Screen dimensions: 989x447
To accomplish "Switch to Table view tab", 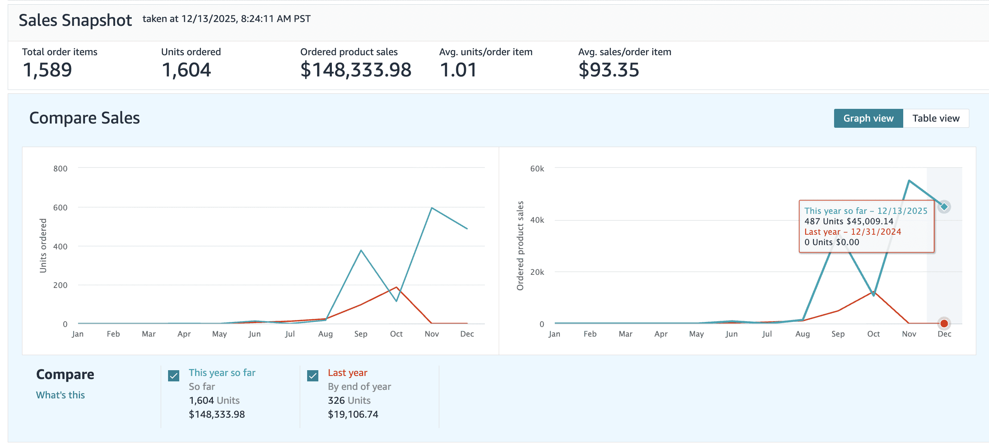I will [x=936, y=118].
